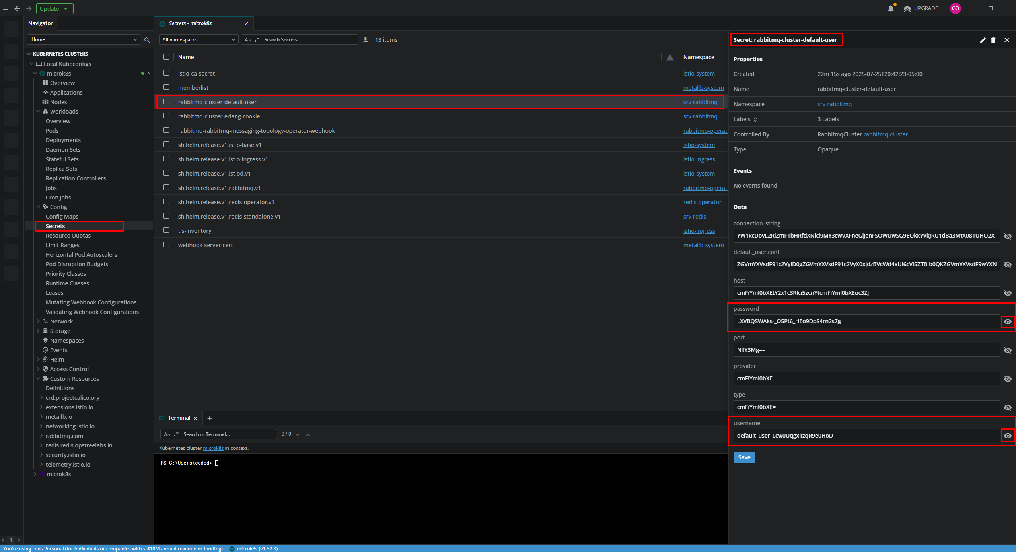The image size is (1016, 552).
Task: Expand the rabbitmq.com custom resource group
Action: [41, 436]
